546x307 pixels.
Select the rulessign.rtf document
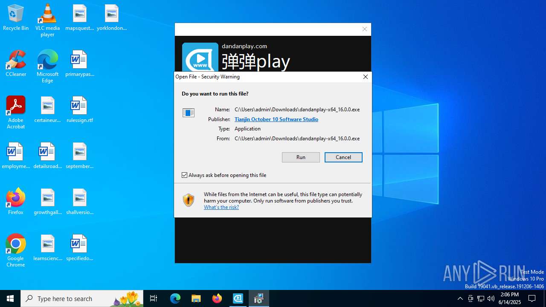click(x=79, y=110)
